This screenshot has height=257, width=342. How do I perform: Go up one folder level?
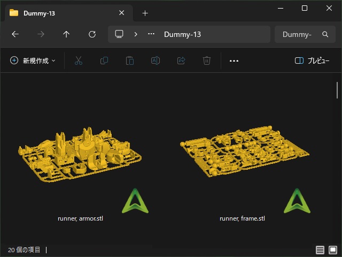(x=66, y=34)
